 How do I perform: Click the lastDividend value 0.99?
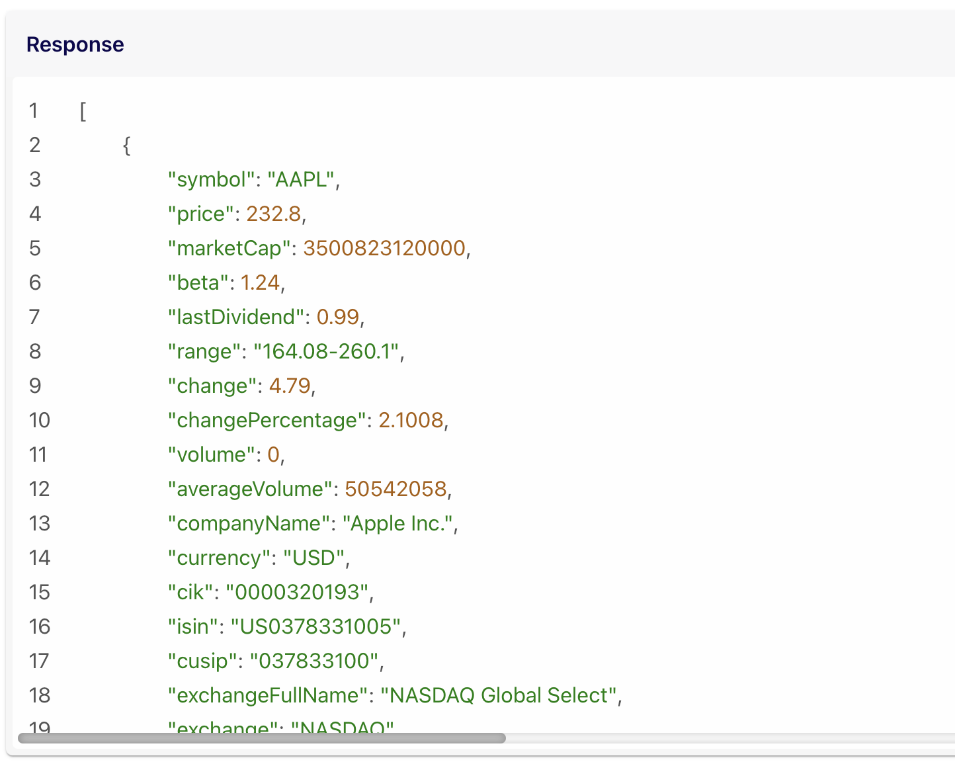(x=337, y=317)
